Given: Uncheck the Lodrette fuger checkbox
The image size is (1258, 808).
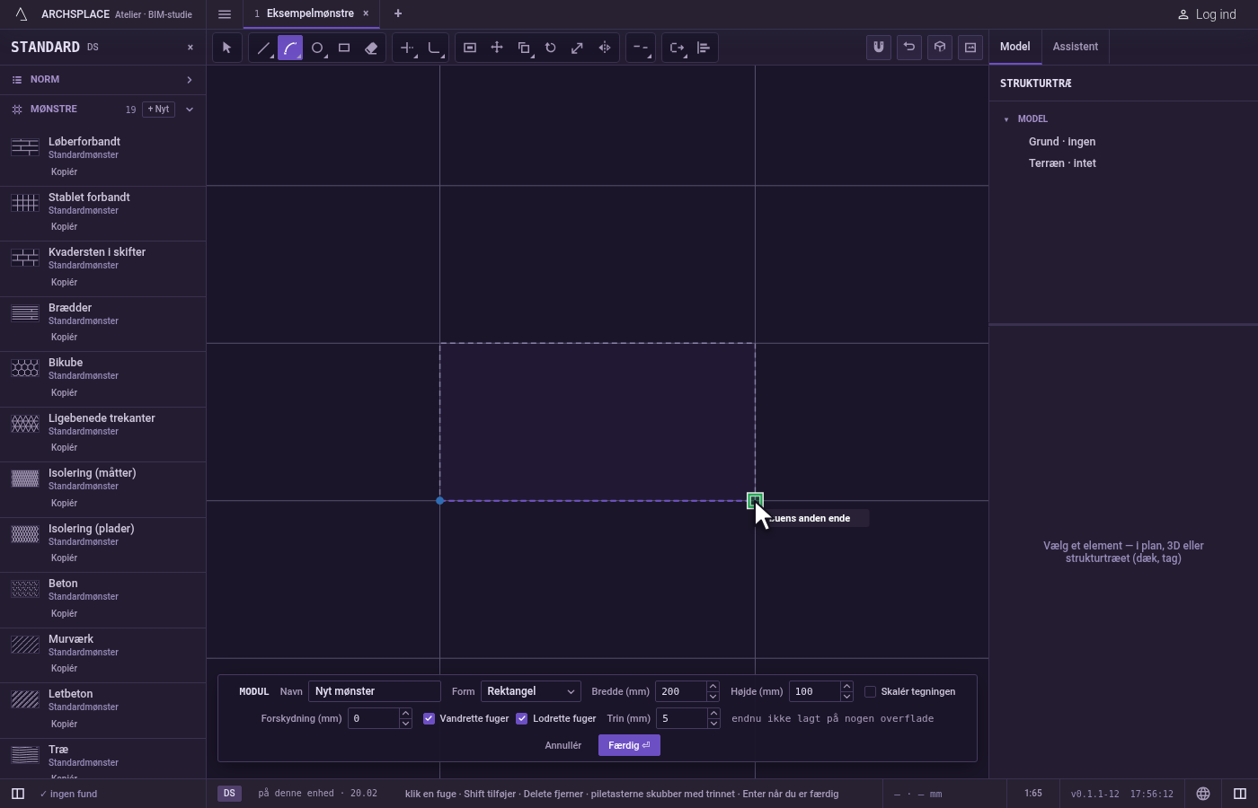Looking at the screenshot, I should coord(521,718).
